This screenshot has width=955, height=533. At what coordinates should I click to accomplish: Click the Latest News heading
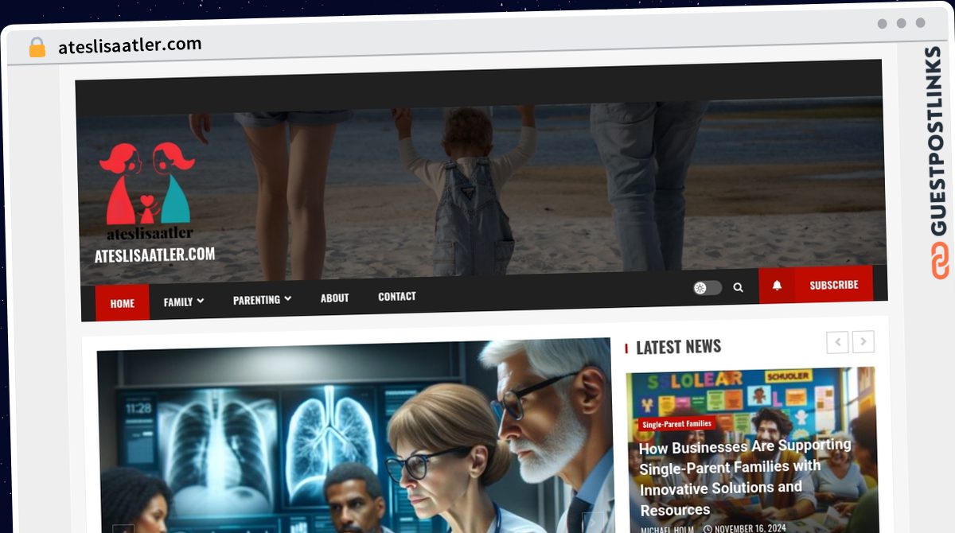point(678,347)
